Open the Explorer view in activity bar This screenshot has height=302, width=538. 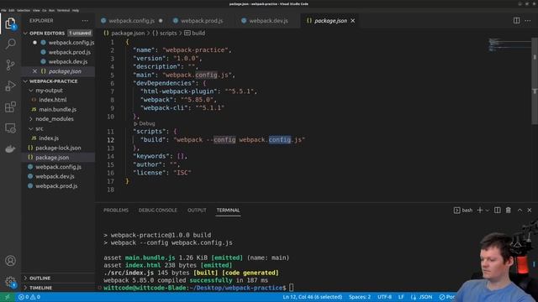tap(10, 23)
